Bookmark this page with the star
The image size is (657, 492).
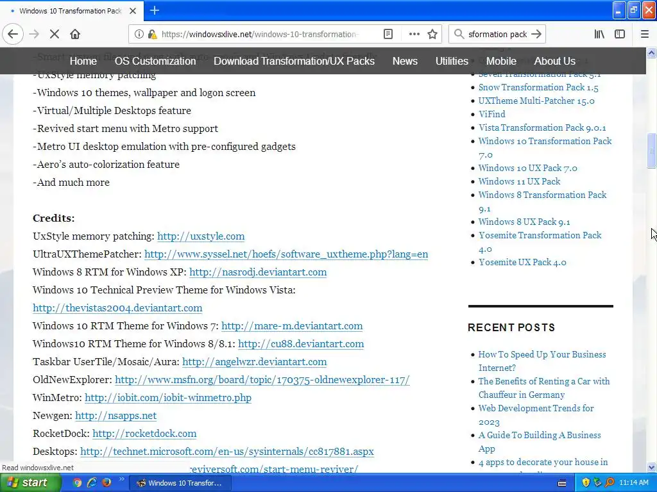432,34
